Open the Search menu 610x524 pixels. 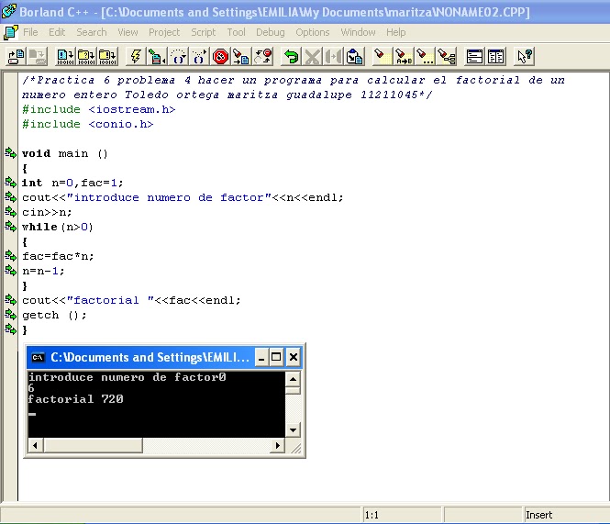[92, 32]
